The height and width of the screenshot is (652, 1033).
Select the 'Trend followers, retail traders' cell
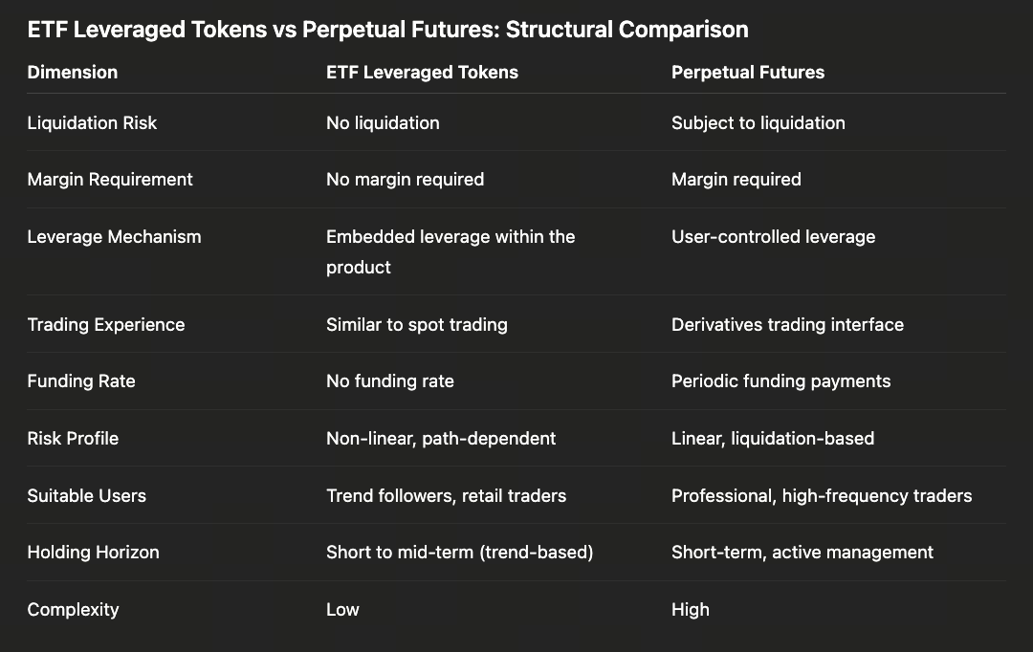[x=446, y=496]
